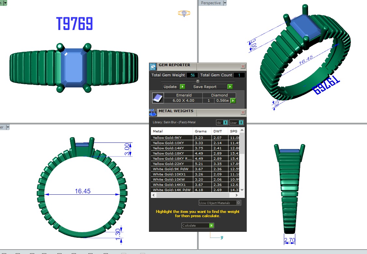Click the emerald gem thumbnail

(158, 98)
